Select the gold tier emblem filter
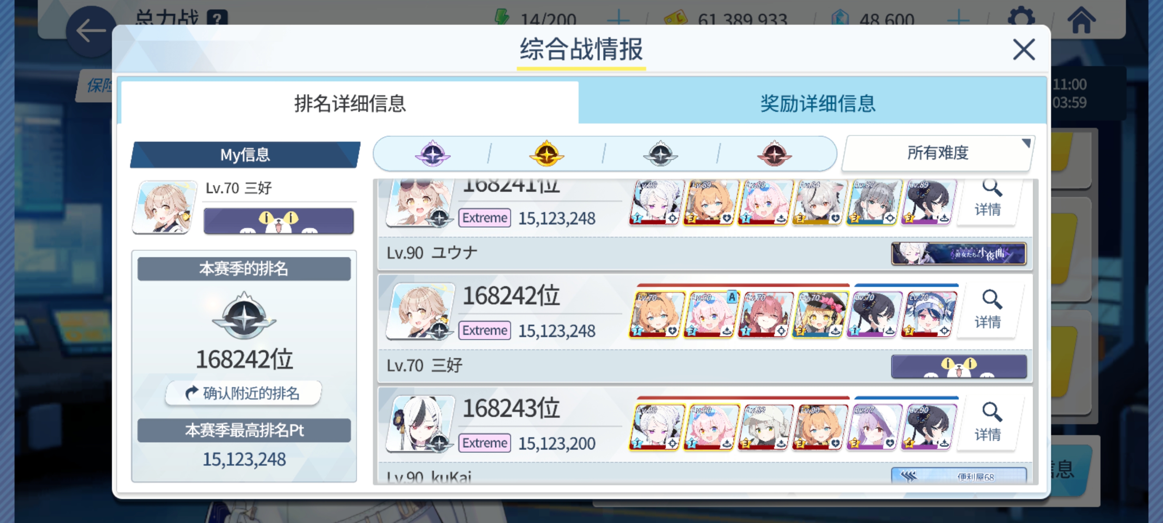 [x=546, y=154]
